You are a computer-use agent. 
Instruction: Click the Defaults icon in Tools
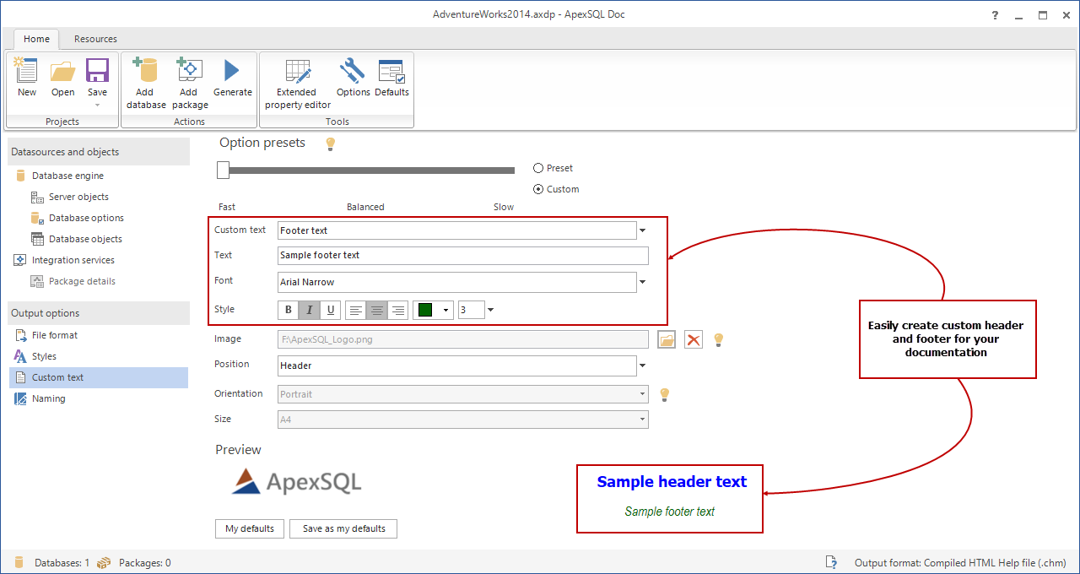[x=391, y=72]
